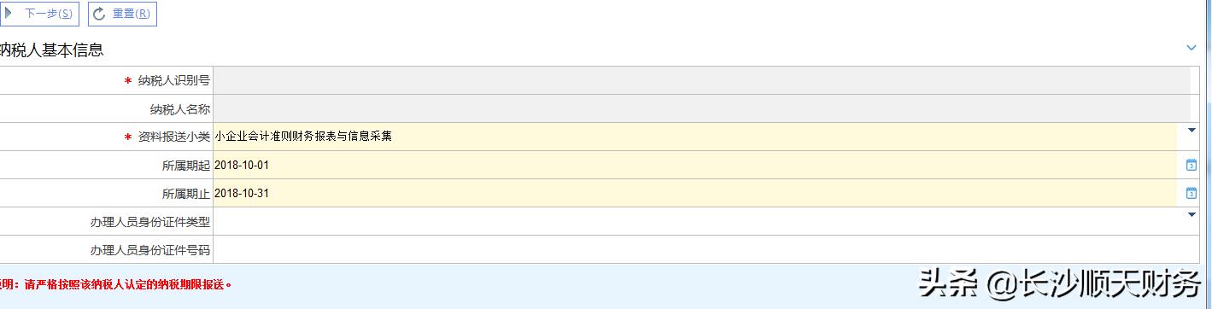This screenshot has height=309, width=1212.
Task: Click the 所属期止 date field 2018-10-31
Action: point(696,193)
